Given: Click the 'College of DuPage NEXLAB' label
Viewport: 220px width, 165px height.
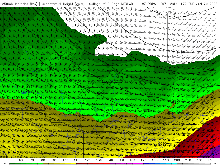Looking at the screenshot, I should (111, 4).
